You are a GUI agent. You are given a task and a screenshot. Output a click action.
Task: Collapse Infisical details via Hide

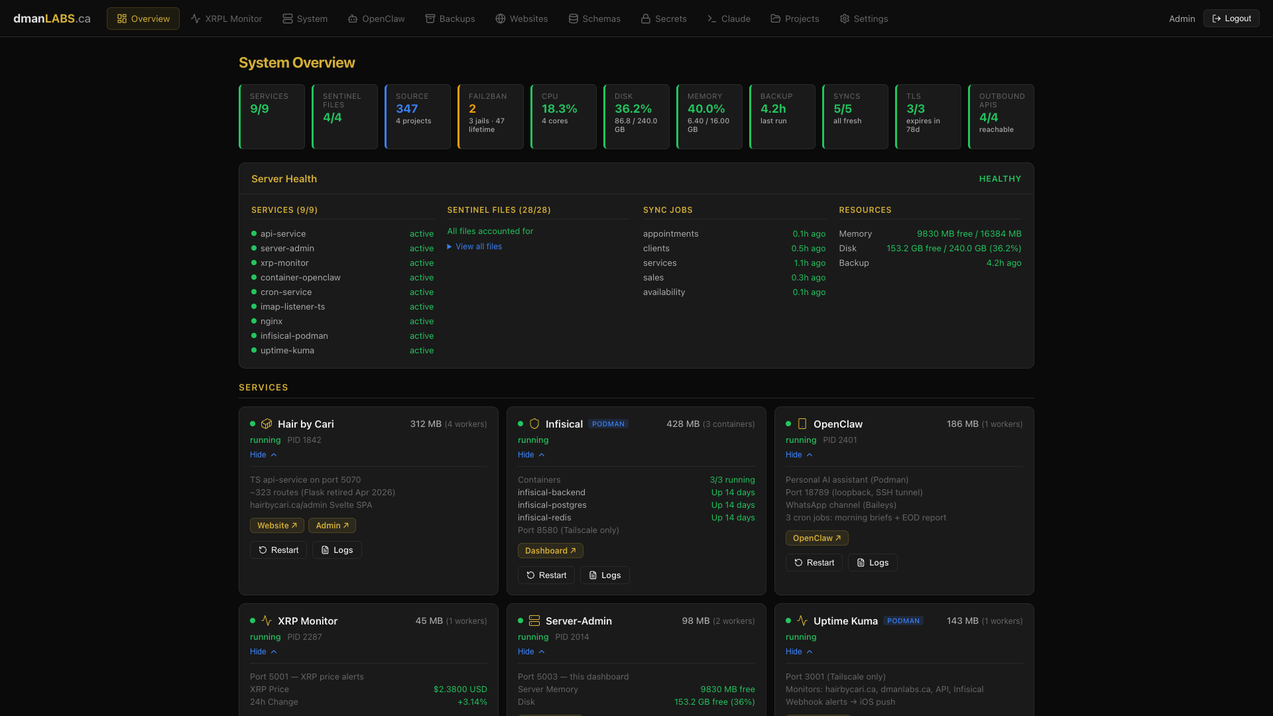531,455
